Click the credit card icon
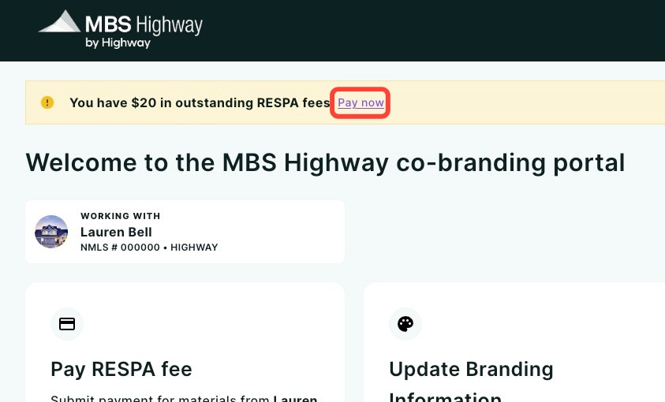This screenshot has width=665, height=402. pos(67,324)
